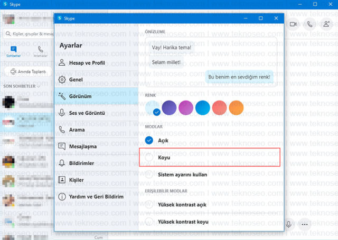Click microphone icon at bottom of main window
Viewport: 338px width, 240px height.
(289, 224)
